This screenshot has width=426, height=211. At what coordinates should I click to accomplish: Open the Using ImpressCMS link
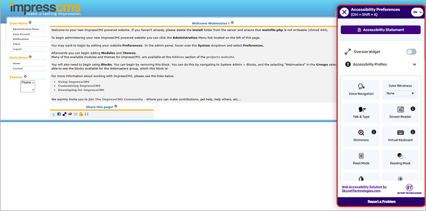(x=74, y=82)
